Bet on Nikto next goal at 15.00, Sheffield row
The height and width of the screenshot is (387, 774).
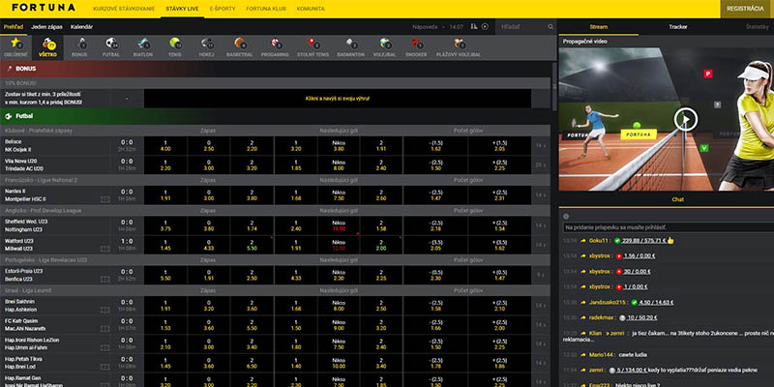pos(339,225)
